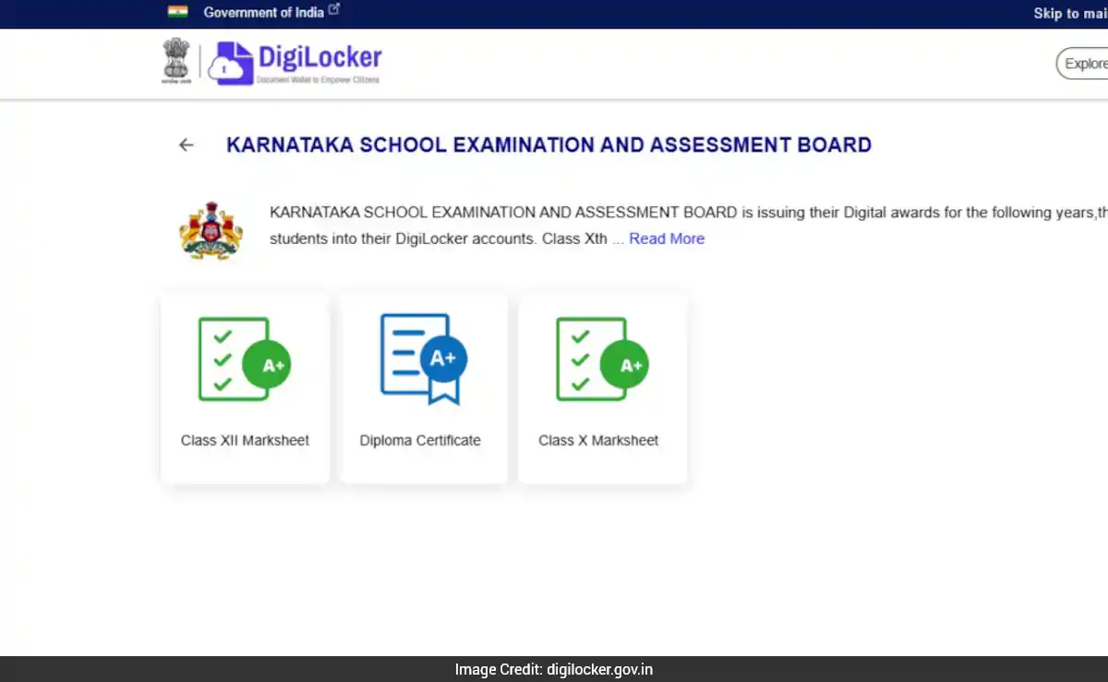This screenshot has width=1108, height=682.
Task: Choose the Class XII Marksheet label
Action: point(245,441)
